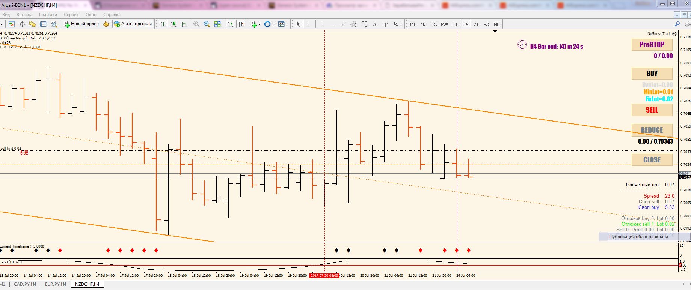Select the equidistant channel tool
691x290 pixels.
tap(353, 24)
